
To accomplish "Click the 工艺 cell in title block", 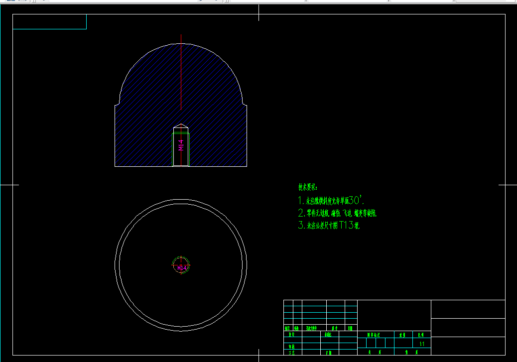I will coord(292,353).
